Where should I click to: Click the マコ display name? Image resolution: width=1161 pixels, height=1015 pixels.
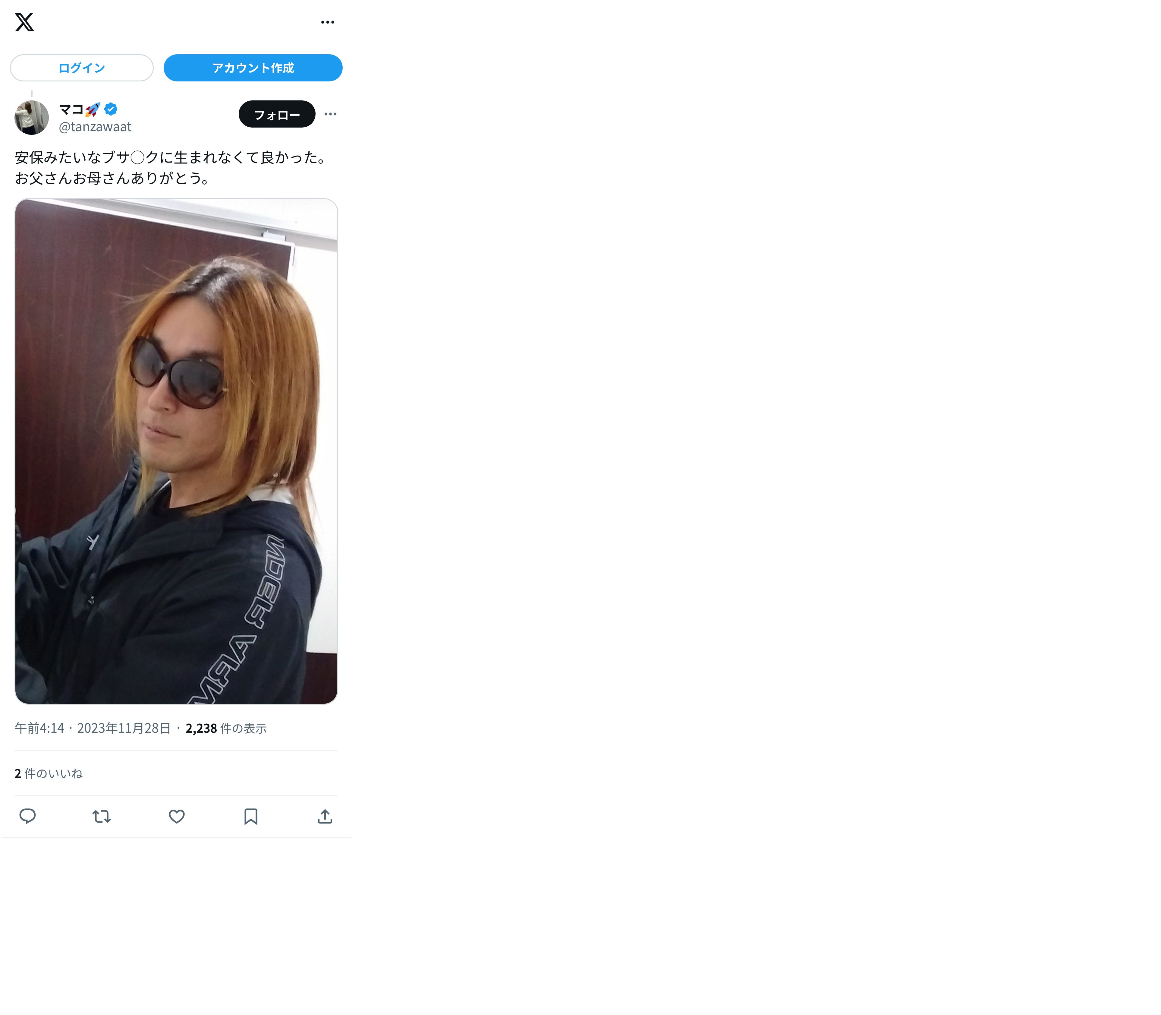71,109
